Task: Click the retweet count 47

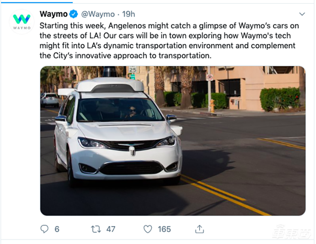Action: 111,229
